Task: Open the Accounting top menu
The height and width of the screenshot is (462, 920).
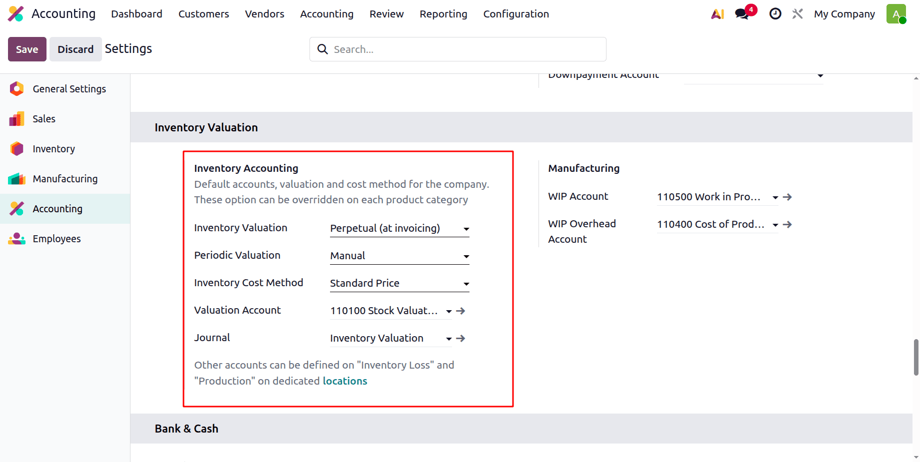Action: (326, 14)
